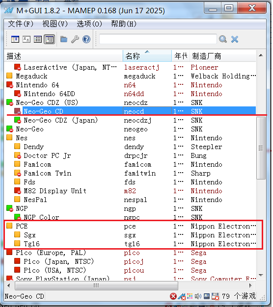
Task: Click the 描述 column header
Action: pyautogui.click(x=63, y=56)
